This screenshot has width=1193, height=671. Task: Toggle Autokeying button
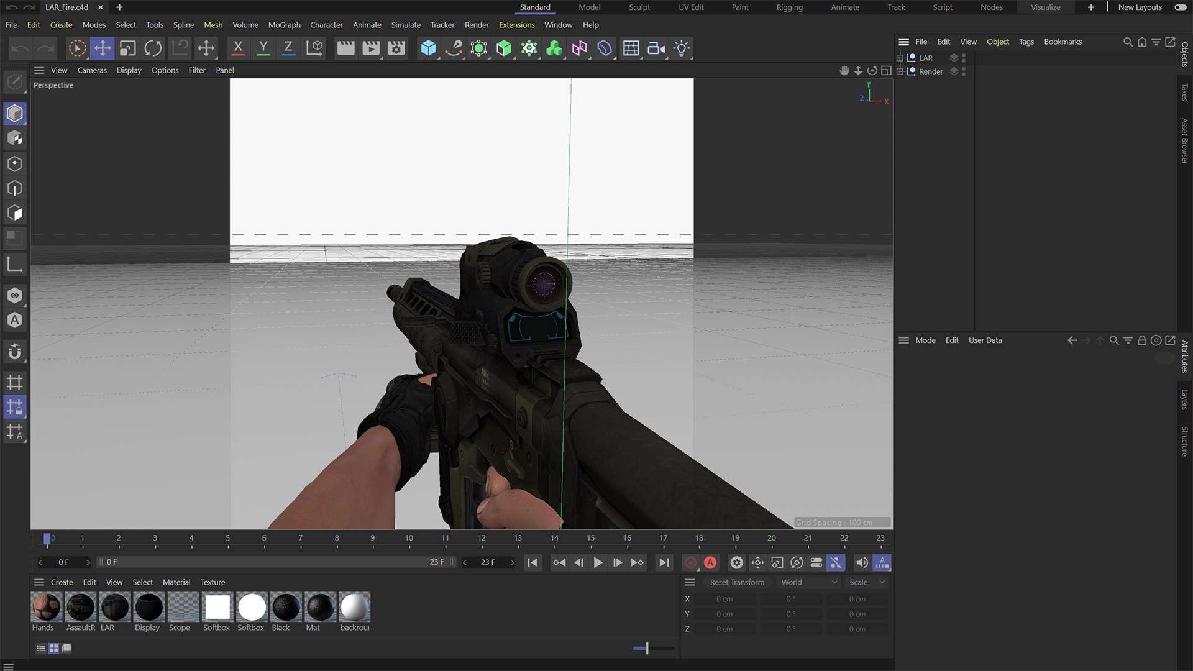coord(710,562)
